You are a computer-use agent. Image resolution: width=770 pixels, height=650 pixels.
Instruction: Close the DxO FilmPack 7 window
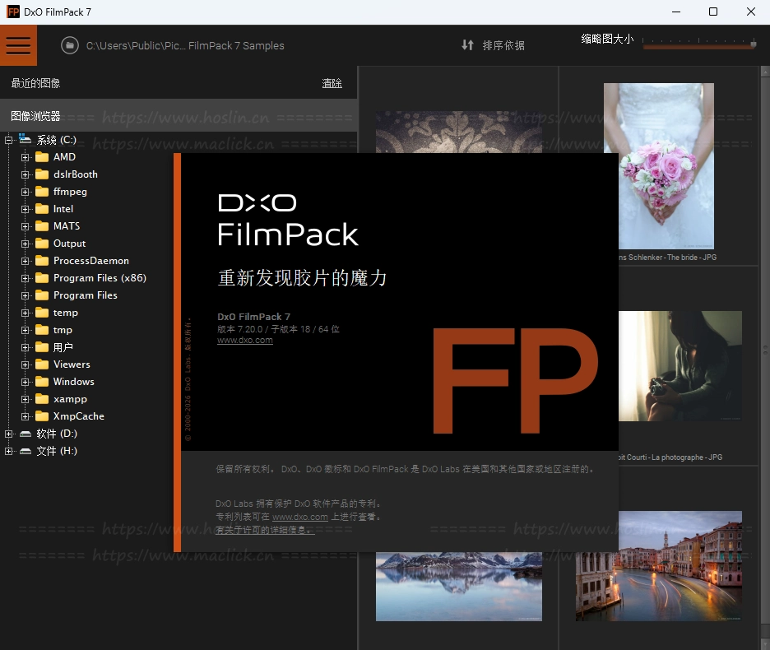[751, 12]
